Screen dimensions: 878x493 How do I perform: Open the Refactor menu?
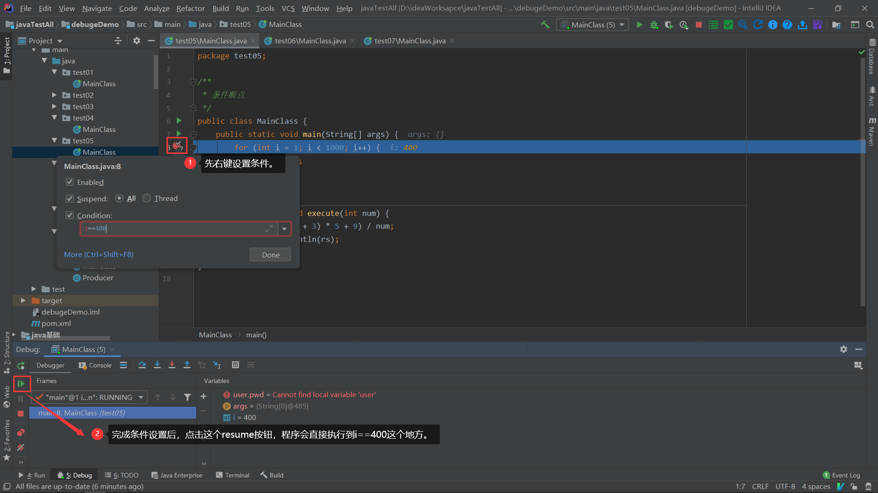click(x=190, y=8)
